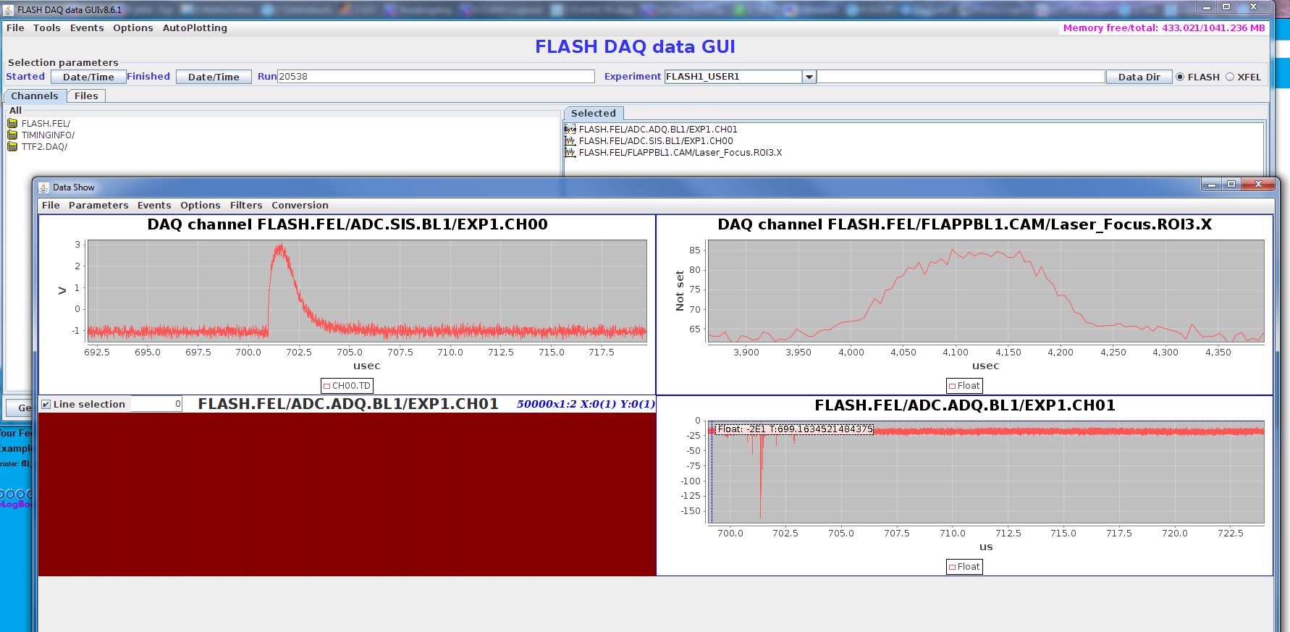Viewport: 1290px width, 632px height.
Task: Open the FLASH.FEL/ folder icon
Action: coord(12,123)
